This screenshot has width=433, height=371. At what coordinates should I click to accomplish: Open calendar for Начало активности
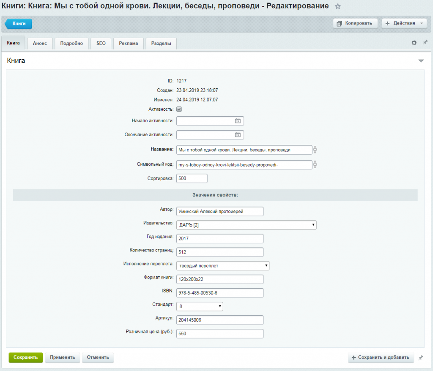coord(238,121)
